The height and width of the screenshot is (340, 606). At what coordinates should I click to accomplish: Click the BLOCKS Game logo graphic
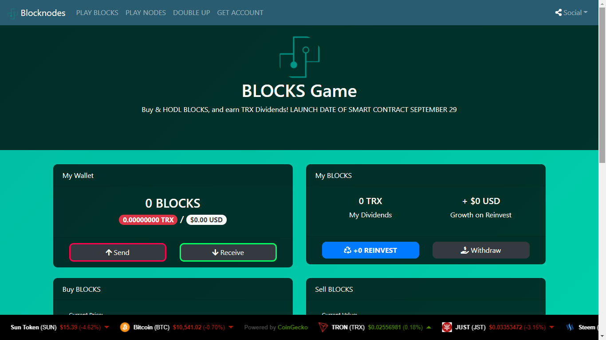(x=299, y=57)
